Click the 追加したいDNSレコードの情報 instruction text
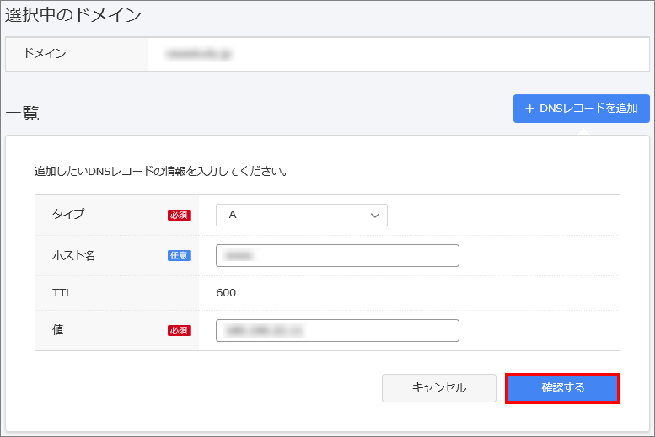 click(161, 172)
